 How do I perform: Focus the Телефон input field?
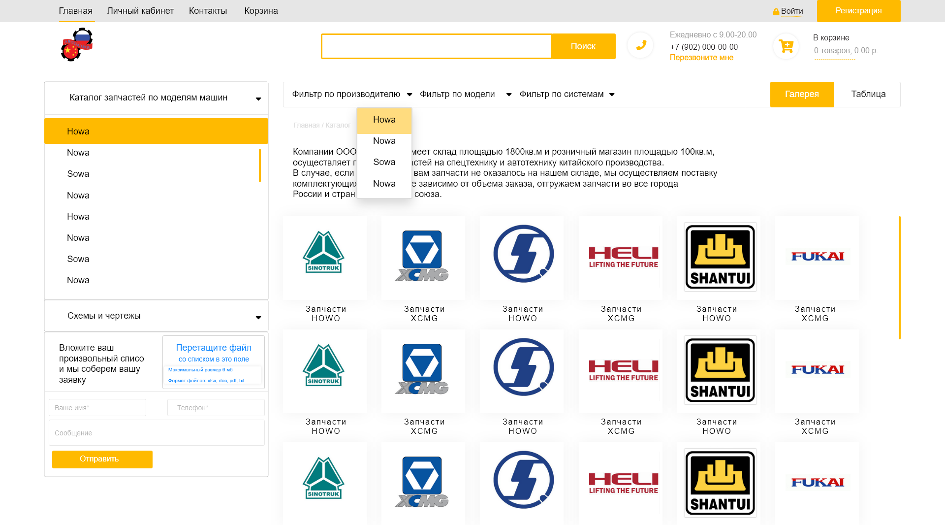click(x=216, y=408)
